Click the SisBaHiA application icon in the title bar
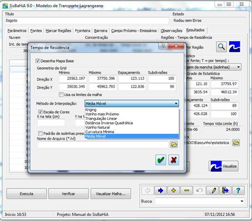This screenshot has width=252, height=221. 5,6
